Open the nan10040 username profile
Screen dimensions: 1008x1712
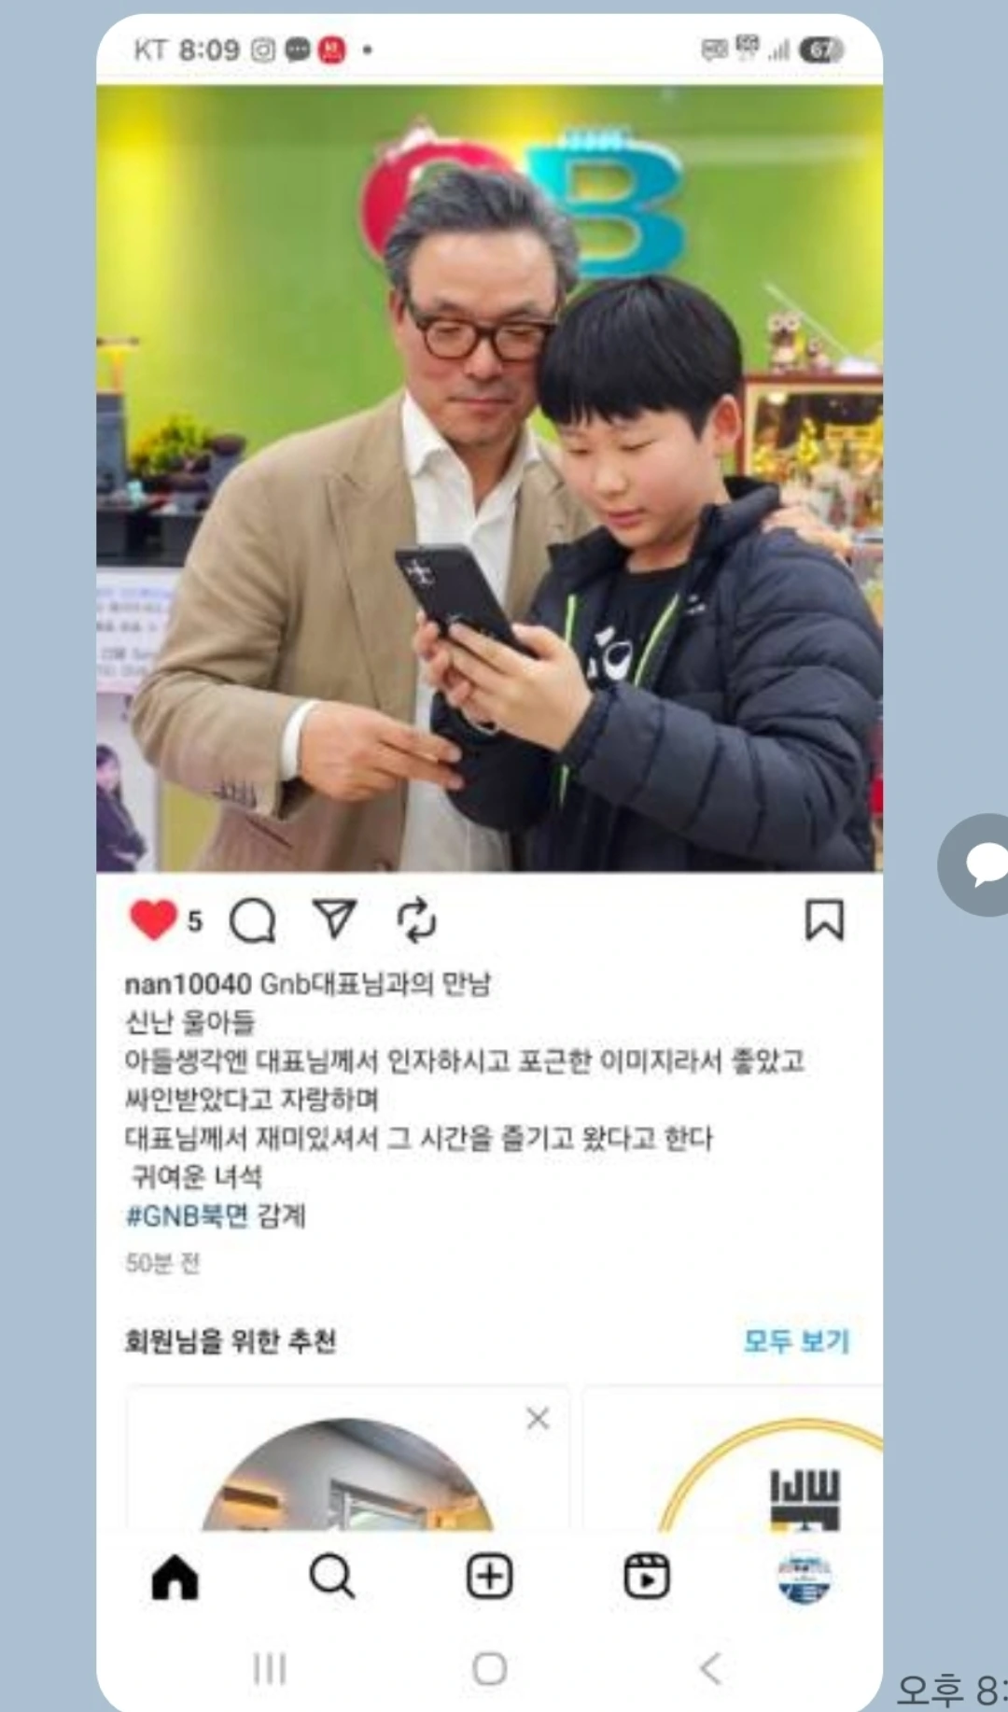tap(188, 984)
